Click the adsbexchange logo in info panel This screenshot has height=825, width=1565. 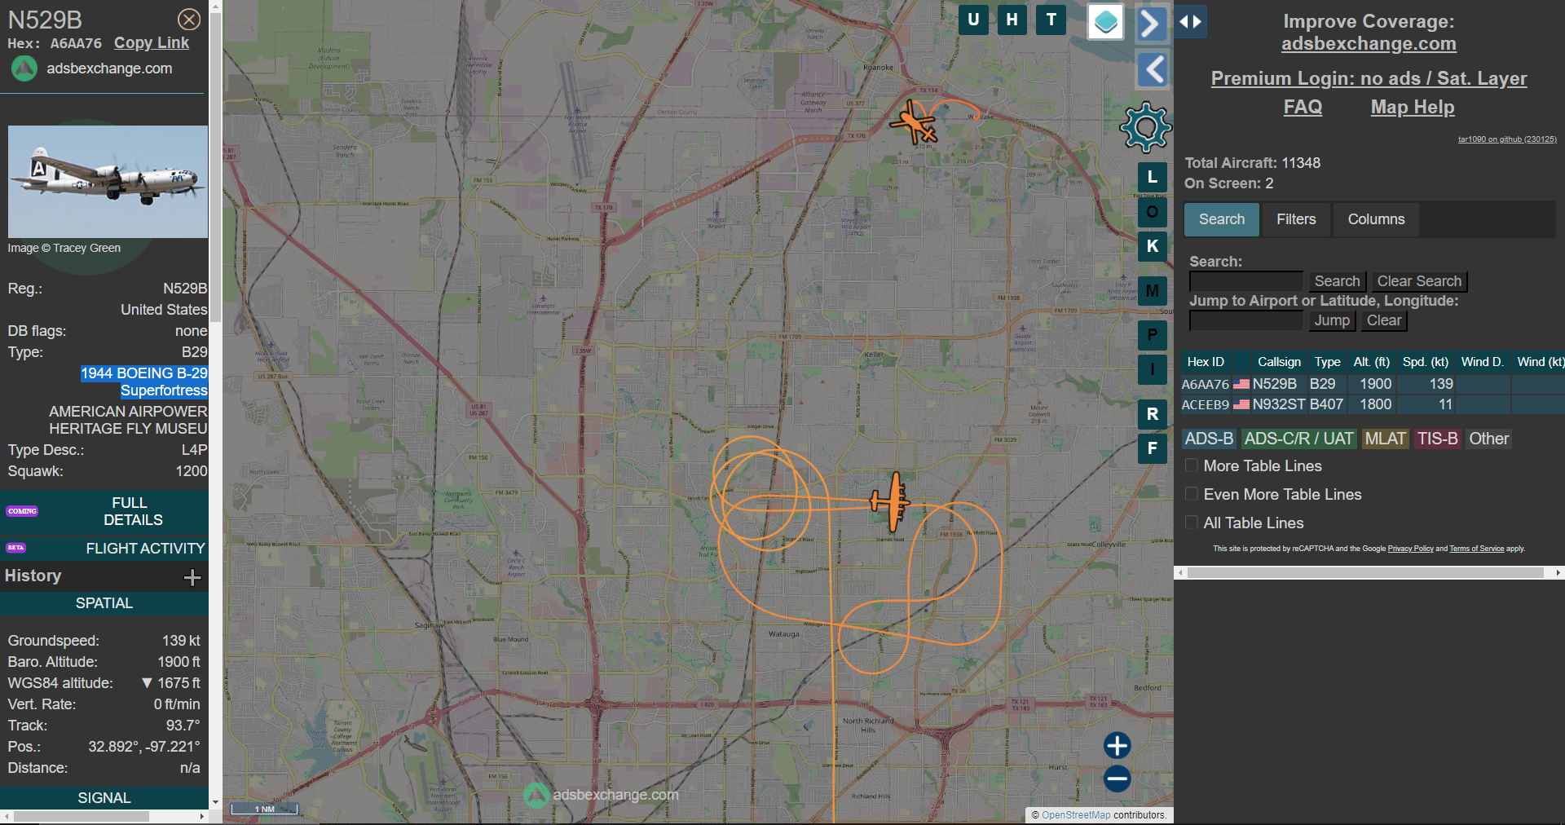pos(24,68)
